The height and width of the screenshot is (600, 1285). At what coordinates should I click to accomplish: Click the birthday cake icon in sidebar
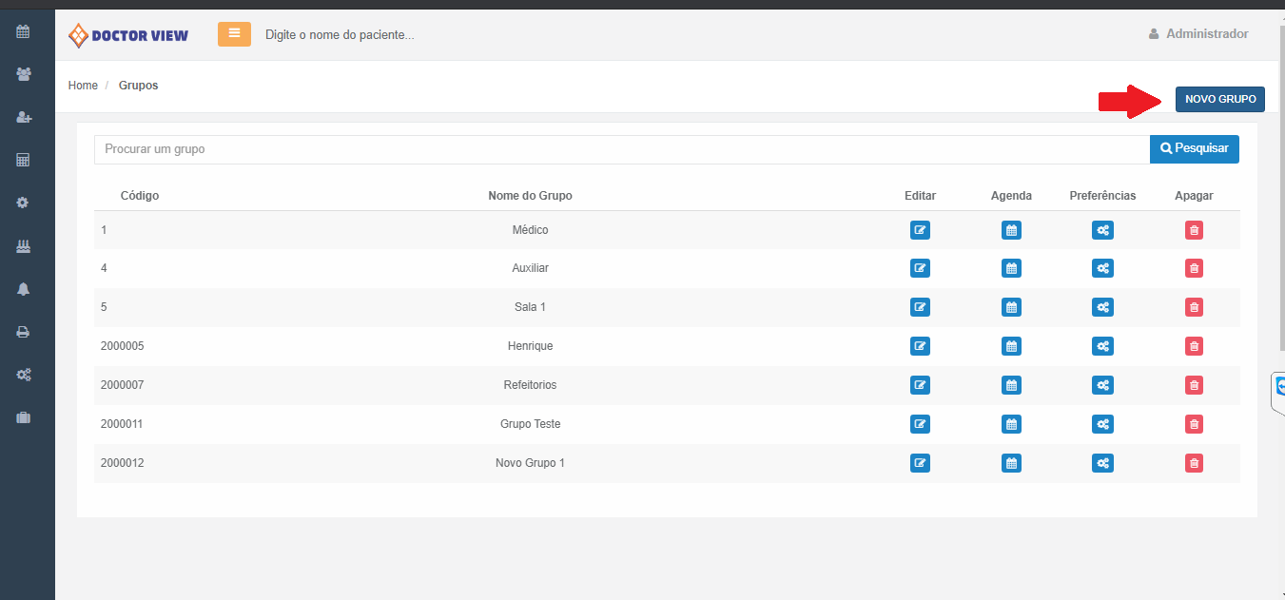(24, 246)
